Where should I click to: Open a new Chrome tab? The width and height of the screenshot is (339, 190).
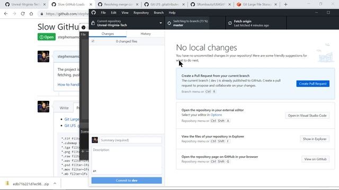(286, 4)
